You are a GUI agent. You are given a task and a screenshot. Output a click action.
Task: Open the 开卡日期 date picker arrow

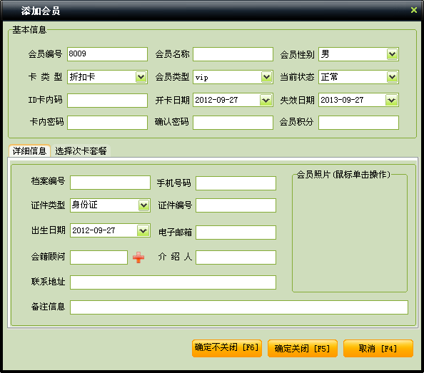266,101
